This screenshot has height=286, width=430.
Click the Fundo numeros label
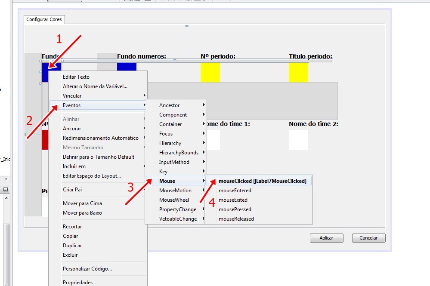142,56
